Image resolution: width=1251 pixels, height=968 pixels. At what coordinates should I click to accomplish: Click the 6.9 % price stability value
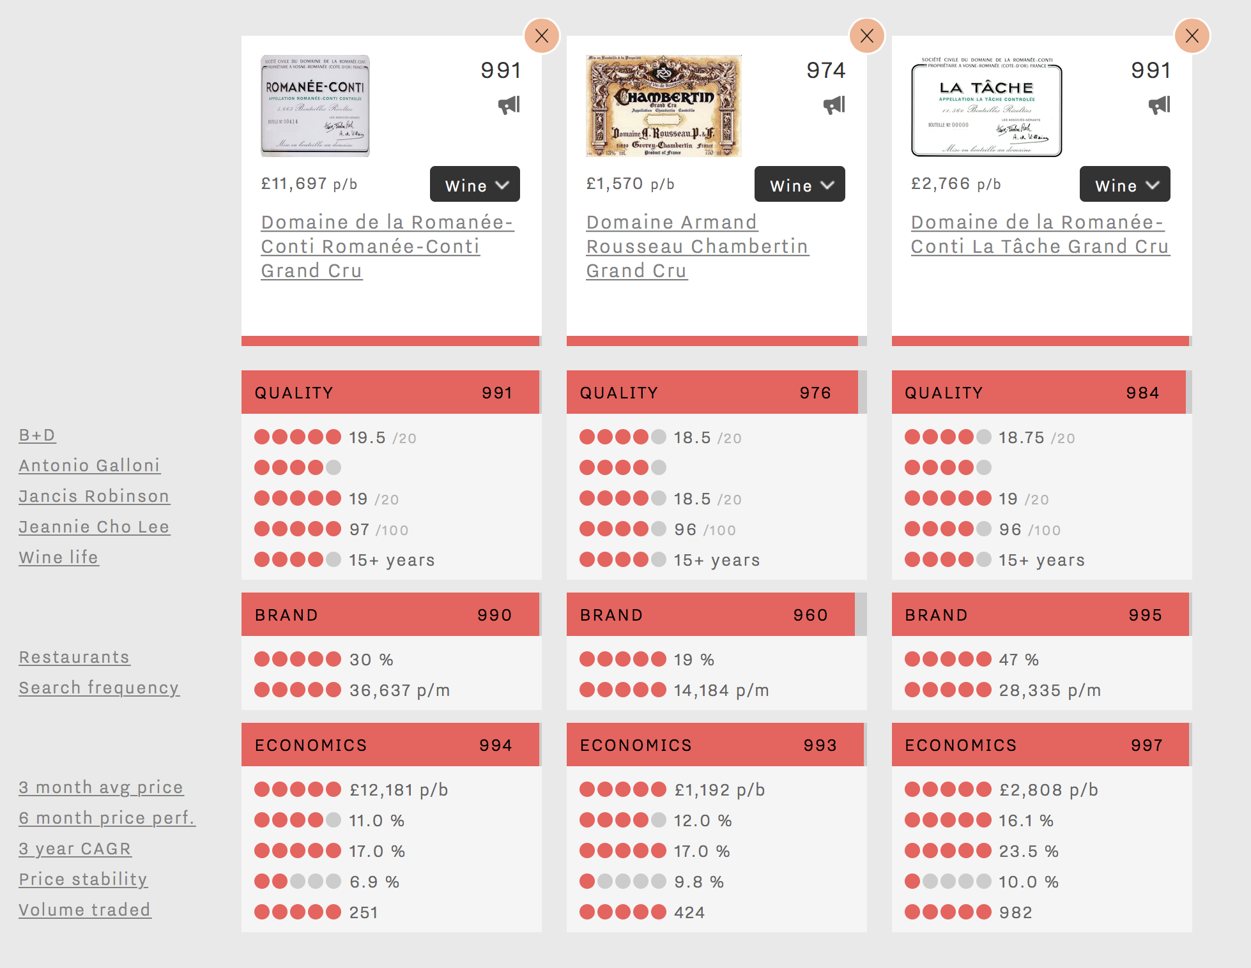coord(374,882)
